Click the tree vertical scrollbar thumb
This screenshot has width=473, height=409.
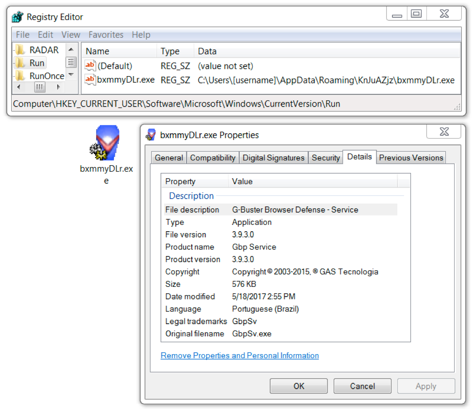71,63
